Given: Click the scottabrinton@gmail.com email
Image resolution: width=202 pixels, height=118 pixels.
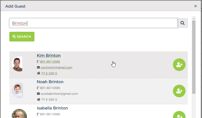Looking at the screenshot, I should (x=59, y=94).
